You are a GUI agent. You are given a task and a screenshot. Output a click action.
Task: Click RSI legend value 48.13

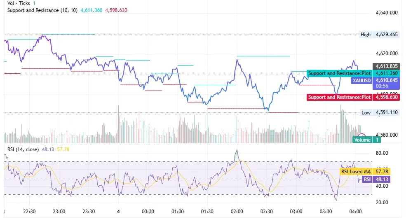click(48, 149)
